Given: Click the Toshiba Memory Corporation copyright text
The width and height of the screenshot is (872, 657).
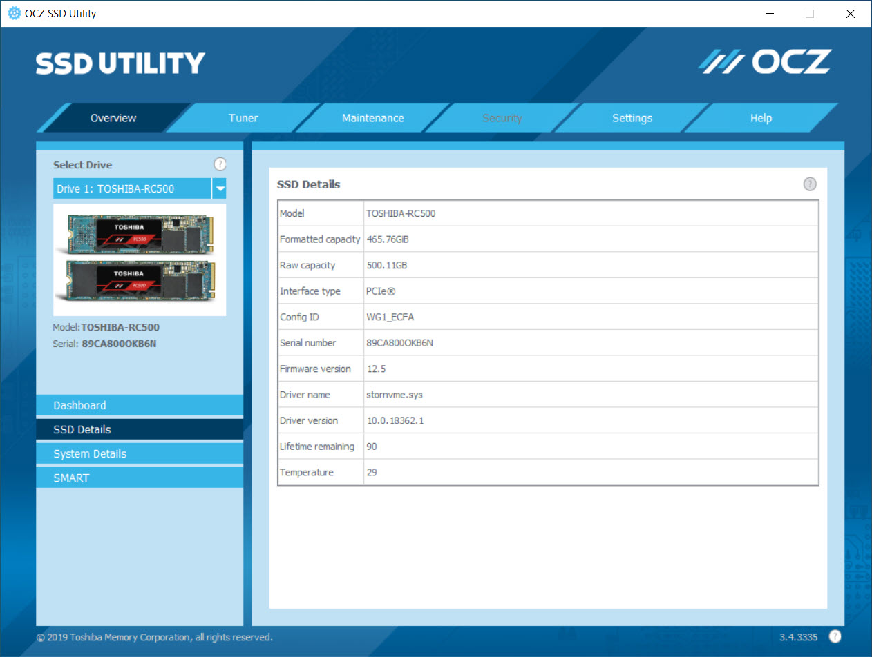Looking at the screenshot, I should pos(154,637).
